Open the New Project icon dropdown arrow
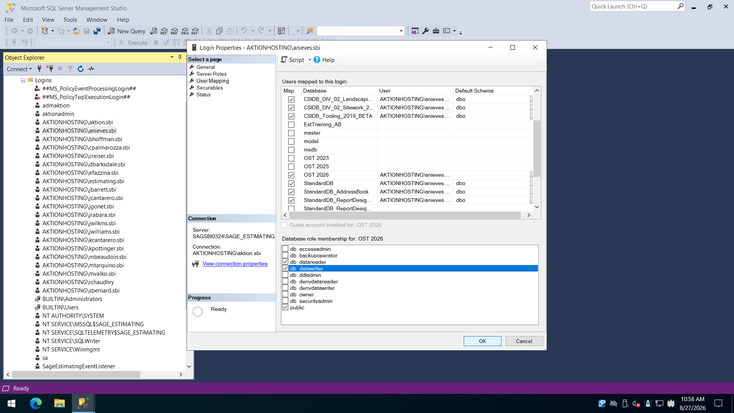This screenshot has width=734, height=413. coord(52,31)
